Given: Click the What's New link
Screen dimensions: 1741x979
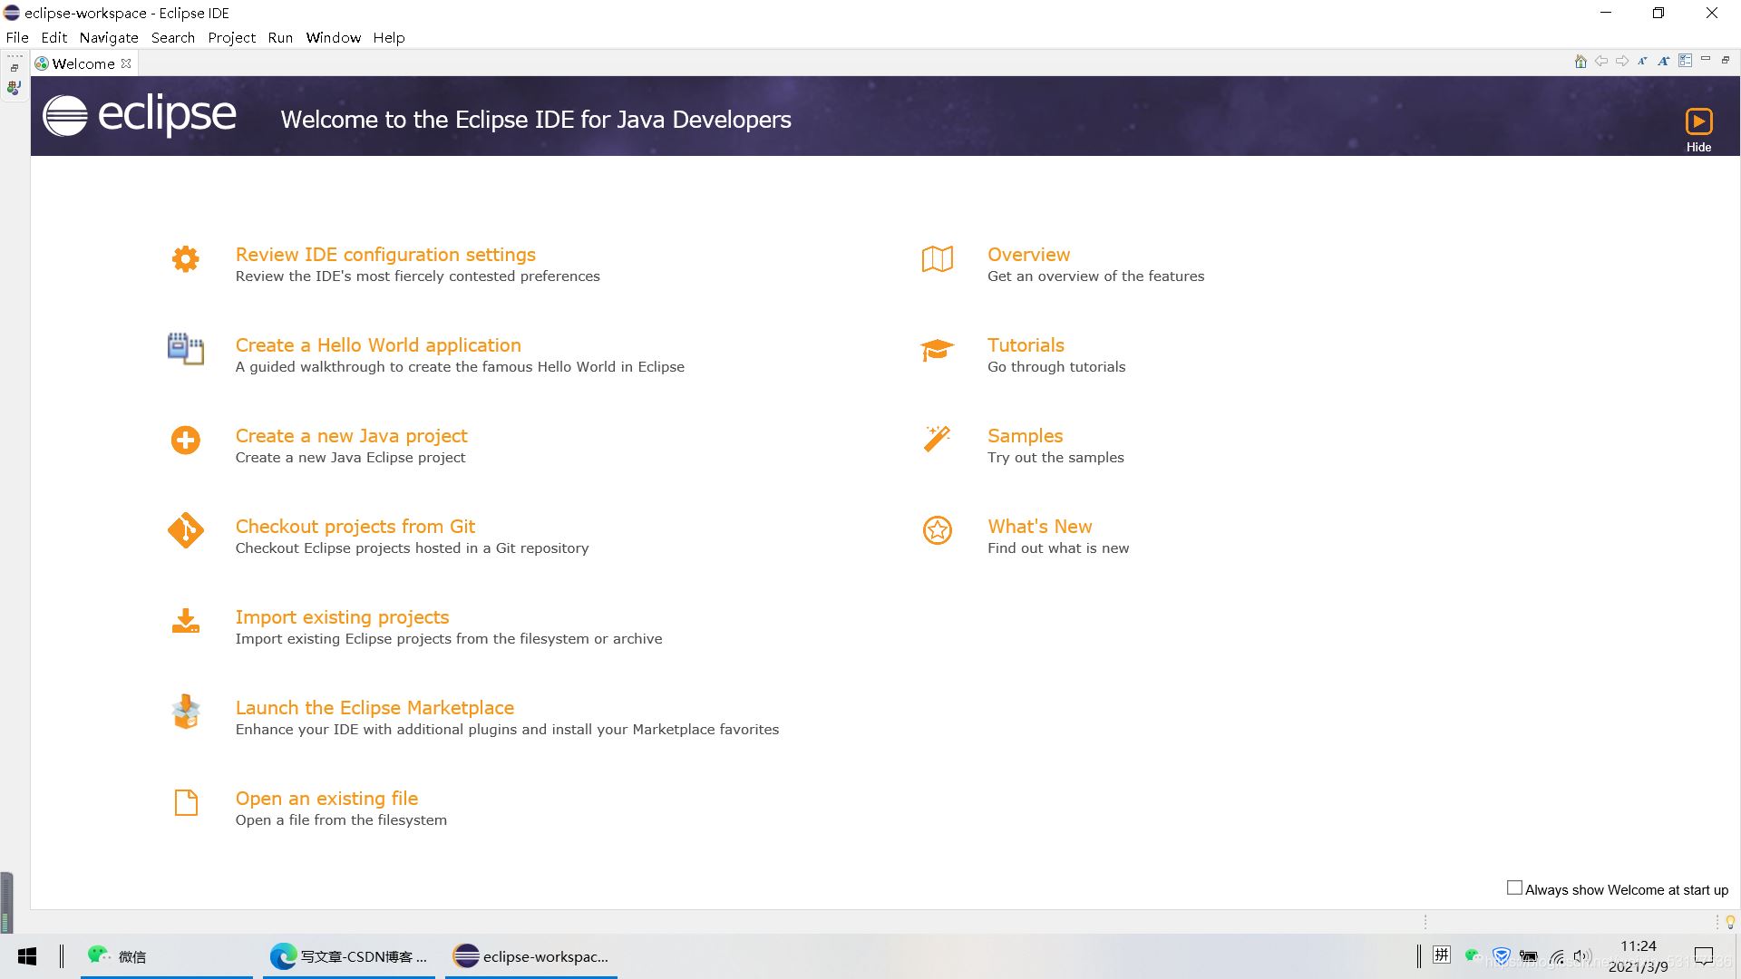Looking at the screenshot, I should [x=1040, y=526].
